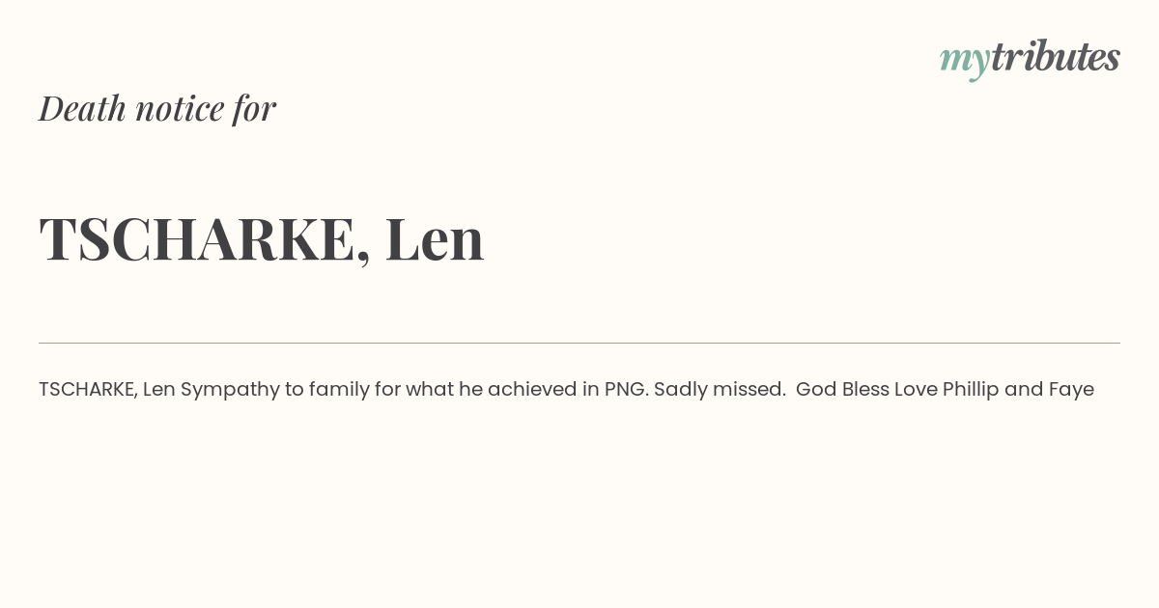Click "TSCHARKE," at start of body text
The width and height of the screenshot is (1159, 608).
(x=88, y=390)
